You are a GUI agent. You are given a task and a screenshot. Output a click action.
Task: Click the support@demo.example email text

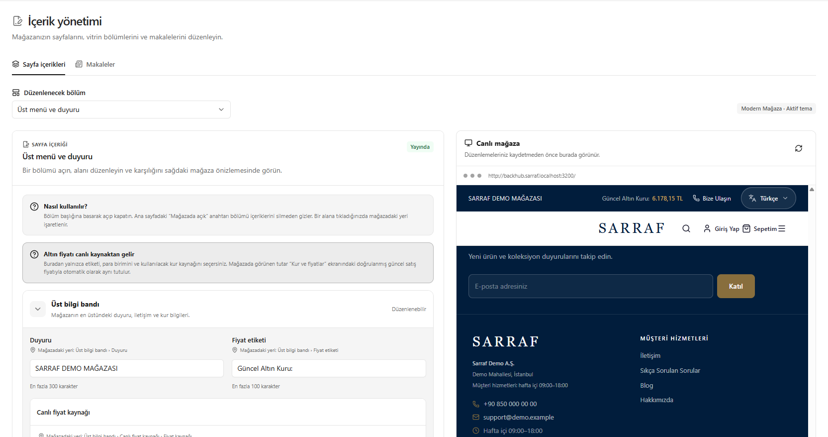[x=518, y=417]
